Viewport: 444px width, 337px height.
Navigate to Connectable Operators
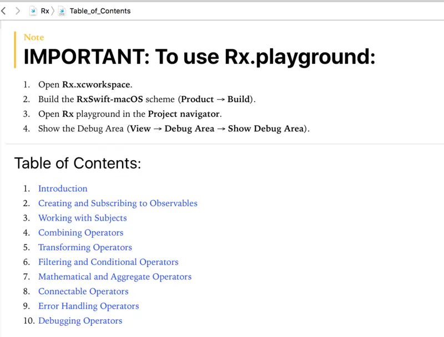[83, 292]
